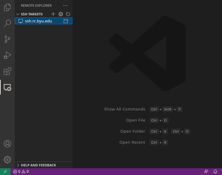Viewport: 222px width, 175px height.
Task: Refresh the SSH targets list
Action: point(68,14)
